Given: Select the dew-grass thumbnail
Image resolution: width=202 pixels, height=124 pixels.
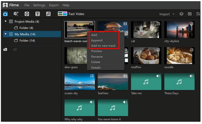Looking at the screenshot, I should coord(76,56).
